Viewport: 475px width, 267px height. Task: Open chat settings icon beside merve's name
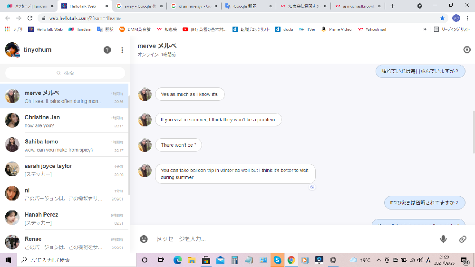click(x=466, y=50)
